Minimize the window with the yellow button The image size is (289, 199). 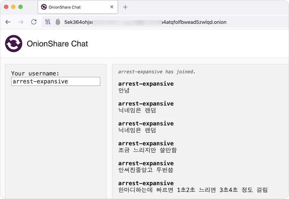pyautogui.click(x=13, y=7)
